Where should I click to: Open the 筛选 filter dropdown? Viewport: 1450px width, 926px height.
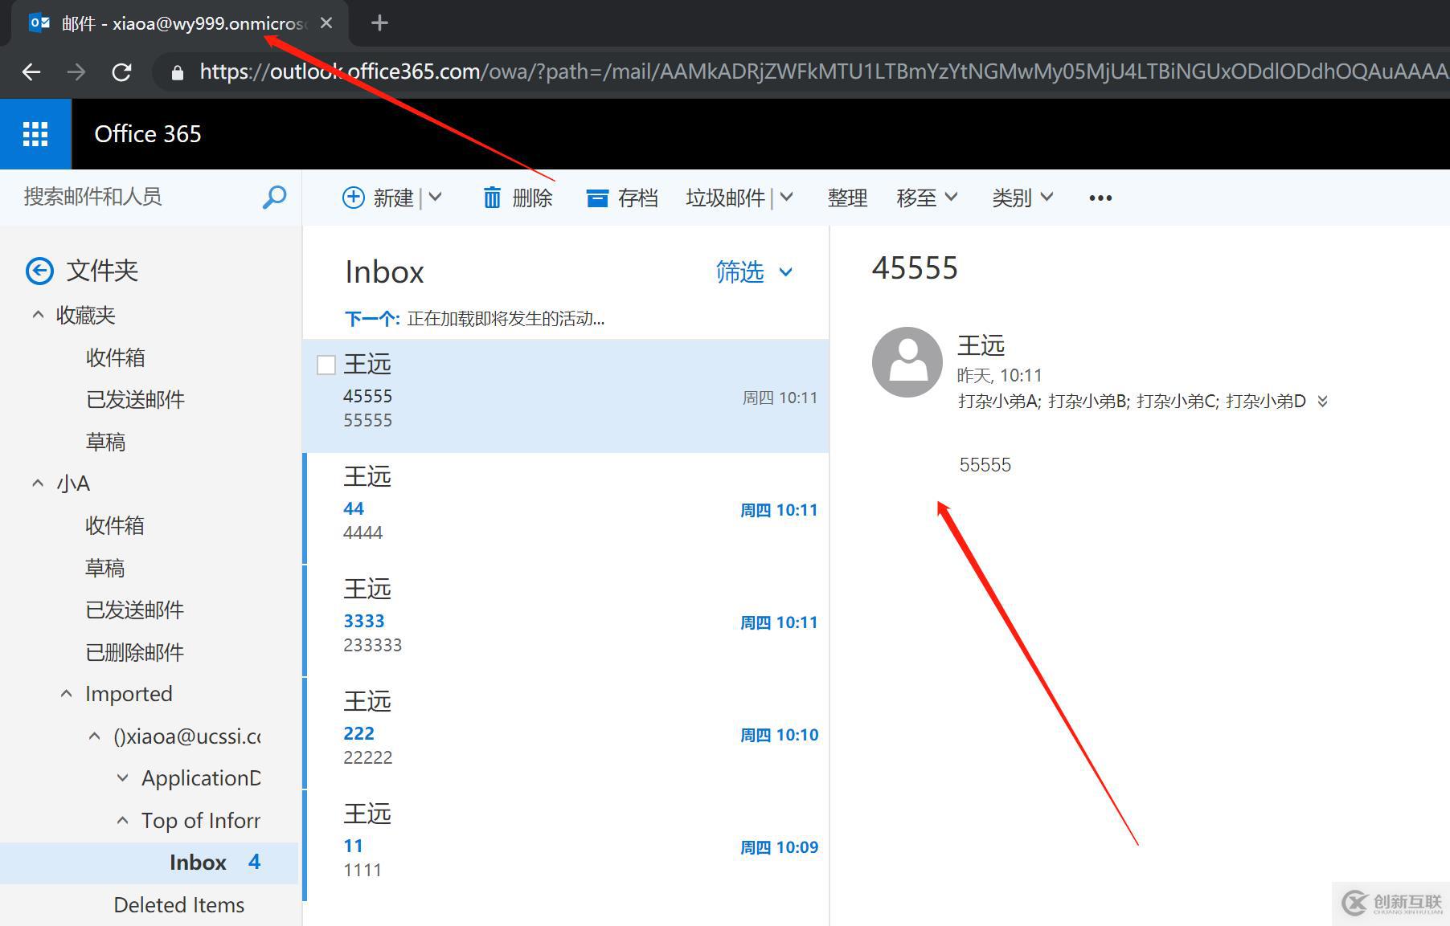point(754,272)
